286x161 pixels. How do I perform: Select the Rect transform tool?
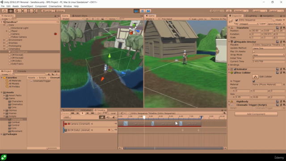(x=29, y=11)
